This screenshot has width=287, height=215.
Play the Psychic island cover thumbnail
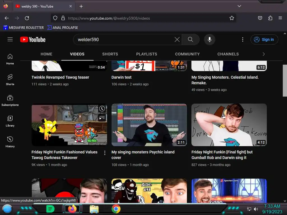pos(149,125)
